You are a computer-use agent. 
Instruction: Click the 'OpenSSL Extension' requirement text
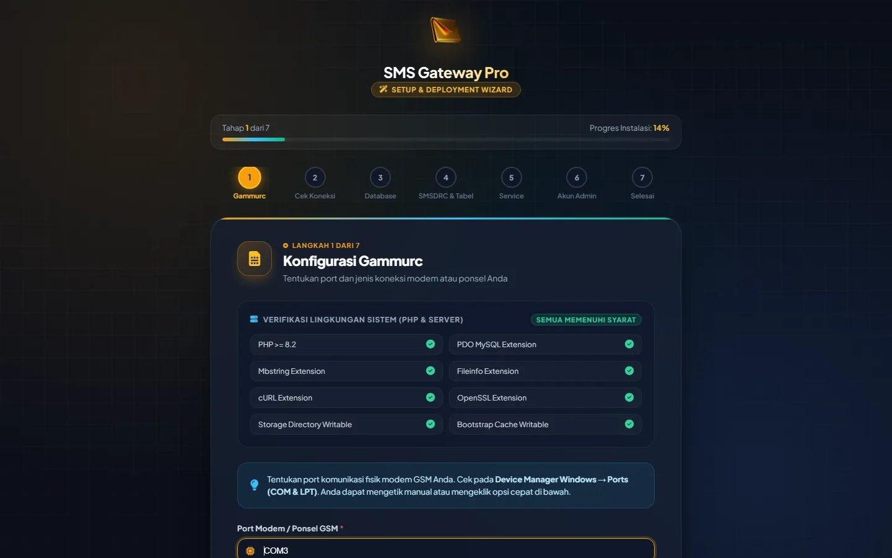pos(492,398)
